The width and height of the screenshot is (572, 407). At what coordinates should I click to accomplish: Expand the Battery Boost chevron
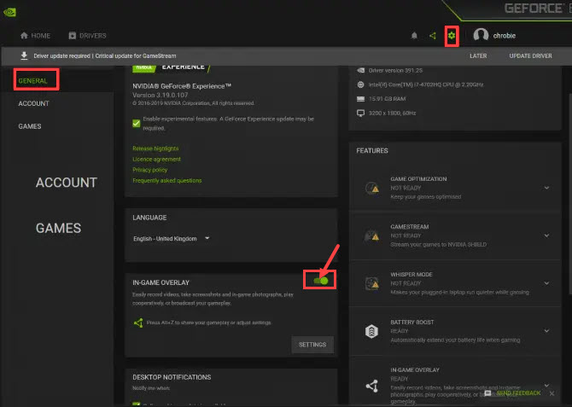(546, 331)
